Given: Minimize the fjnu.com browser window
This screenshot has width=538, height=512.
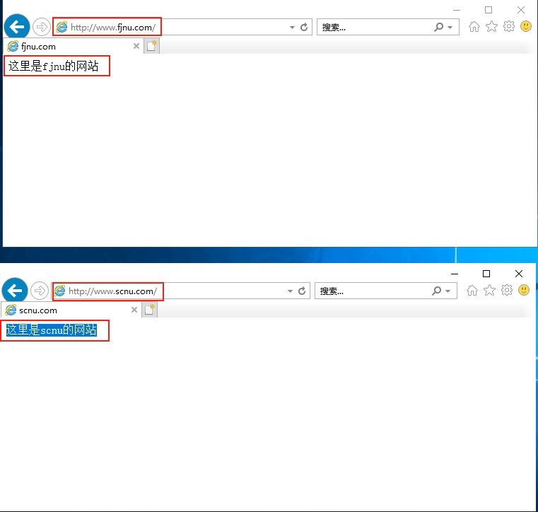Looking at the screenshot, I should point(456,10).
